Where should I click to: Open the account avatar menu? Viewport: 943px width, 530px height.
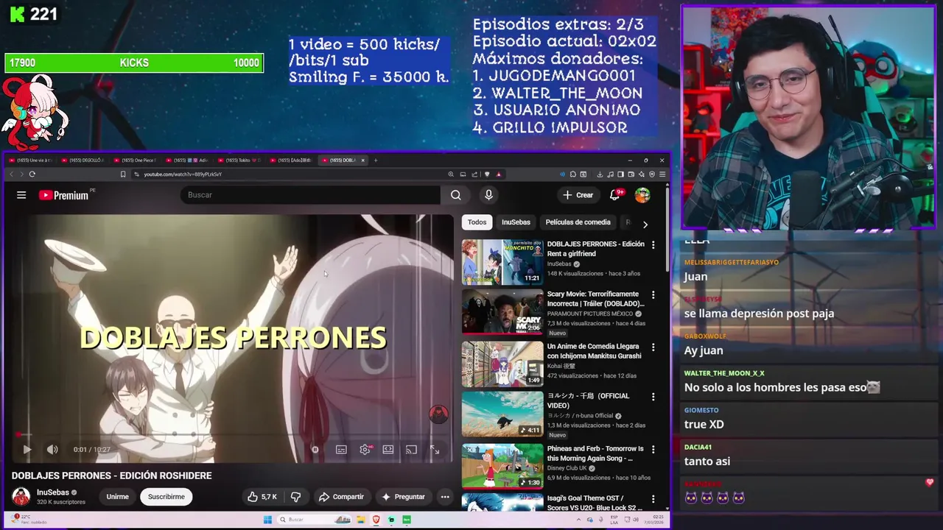(642, 195)
